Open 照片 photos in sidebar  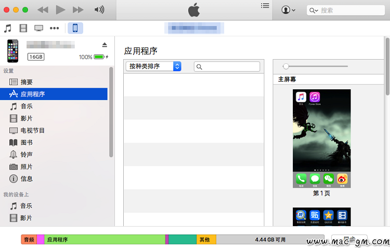click(54, 167)
